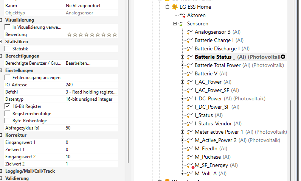Uncheck the 16-Bit Register checkbox
This screenshot has width=301, height=181.
[x=8, y=106]
